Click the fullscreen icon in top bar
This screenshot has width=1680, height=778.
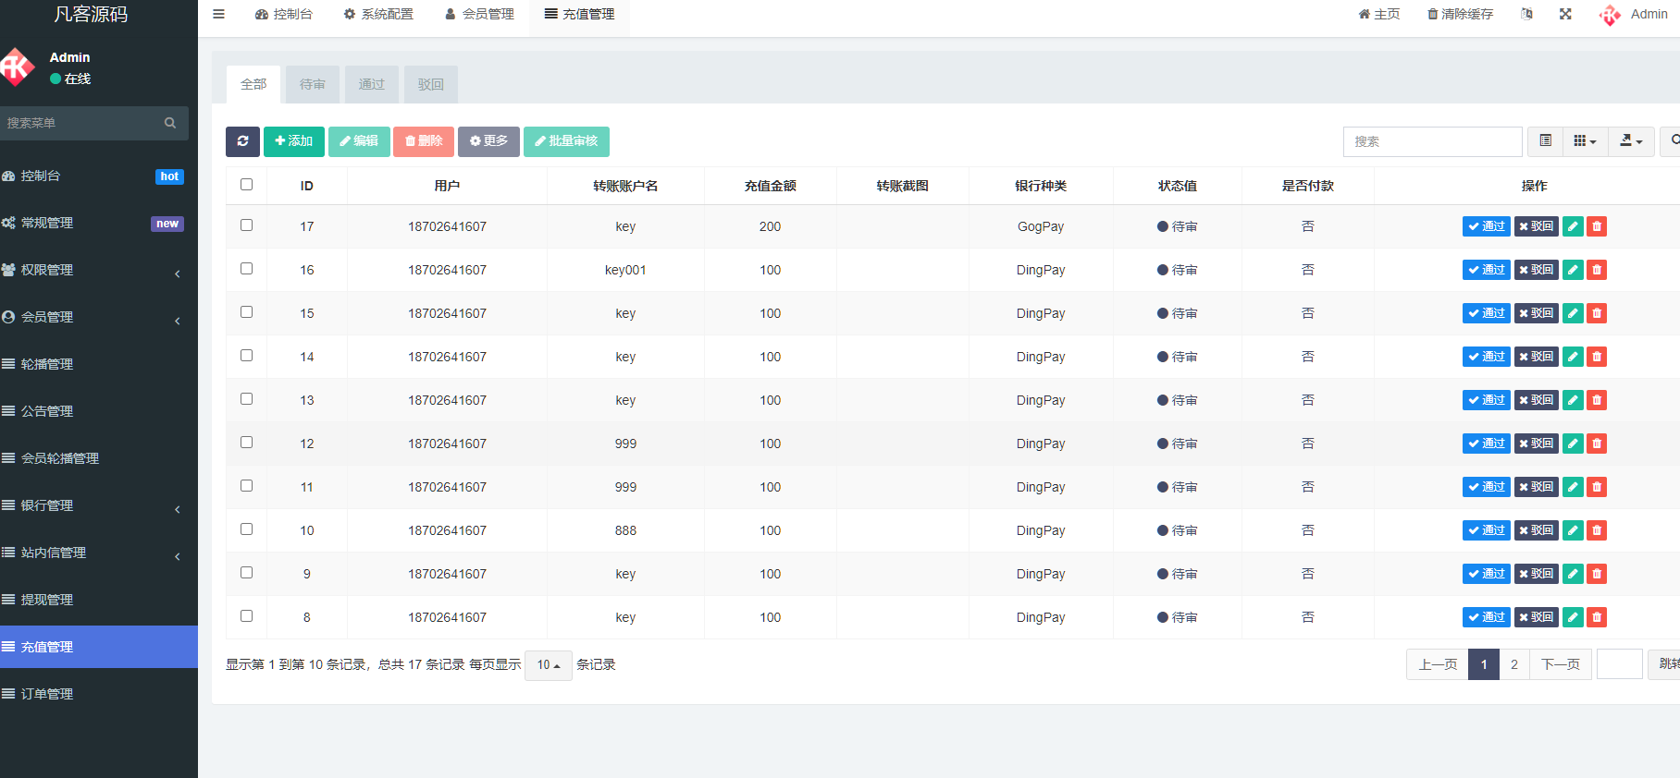point(1565,14)
